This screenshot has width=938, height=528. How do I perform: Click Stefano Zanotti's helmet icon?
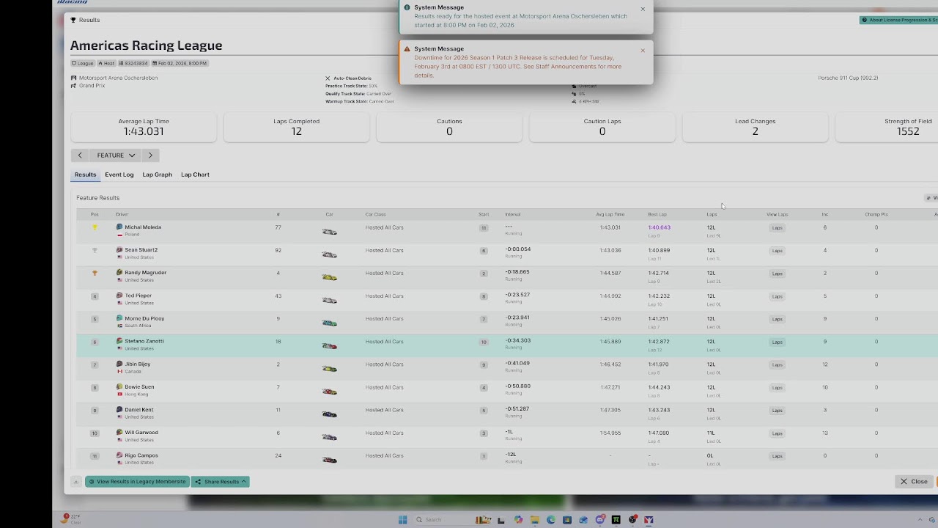pyautogui.click(x=119, y=341)
